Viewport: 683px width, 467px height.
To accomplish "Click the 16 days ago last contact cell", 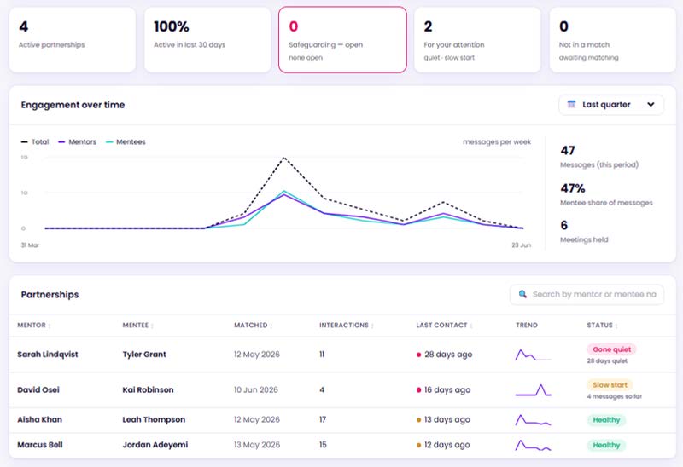I will [x=443, y=390].
